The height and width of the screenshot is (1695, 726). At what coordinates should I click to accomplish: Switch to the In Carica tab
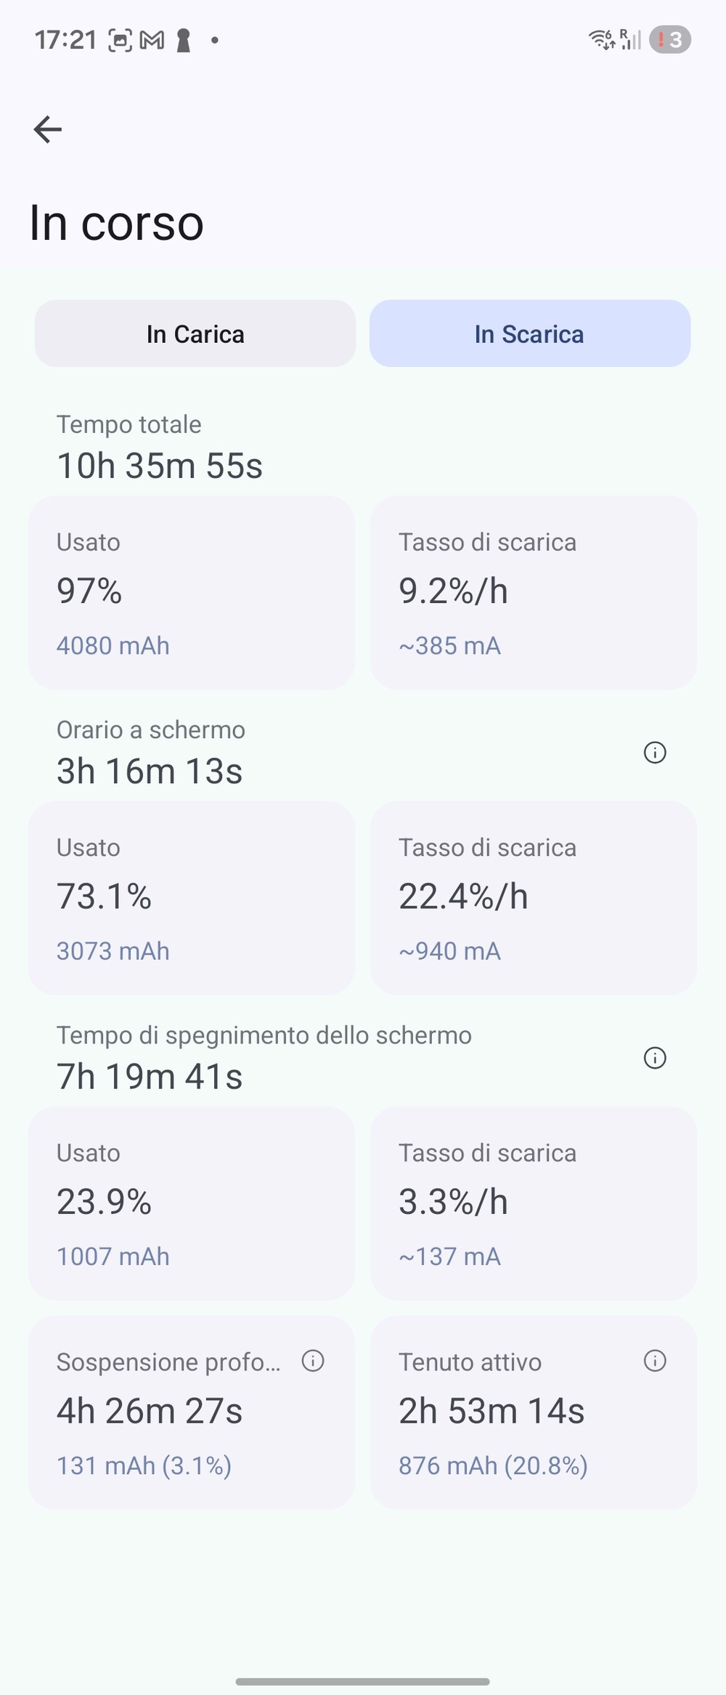(195, 333)
